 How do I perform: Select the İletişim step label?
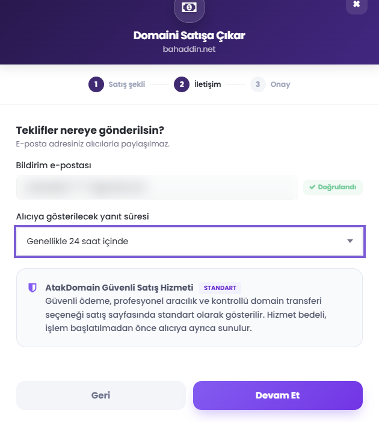click(x=208, y=84)
